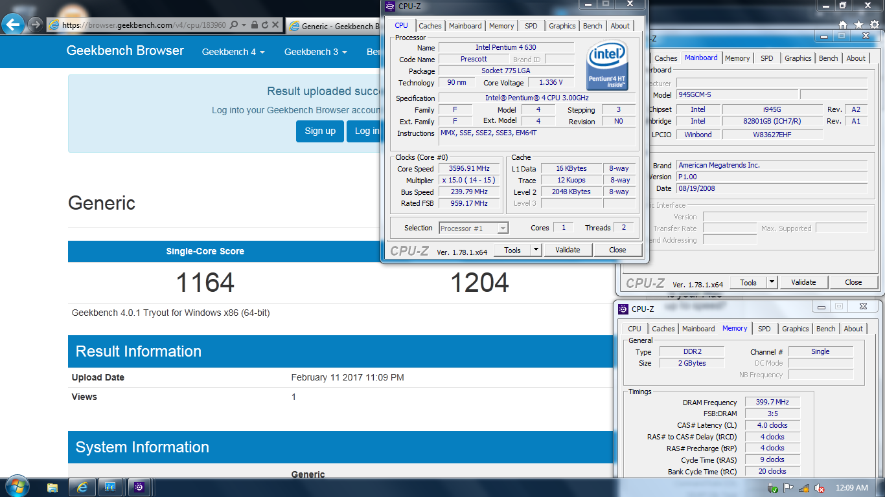Open Memory tab in Mainboard CPU-Z window
The height and width of the screenshot is (497, 885).
click(x=737, y=58)
